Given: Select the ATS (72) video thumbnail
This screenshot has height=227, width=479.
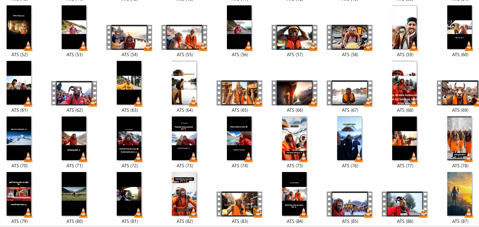Looking at the screenshot, I should coord(129,138).
